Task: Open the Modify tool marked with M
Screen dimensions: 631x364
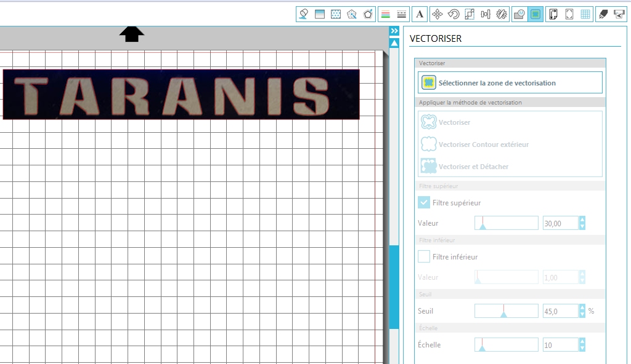Action: [519, 15]
